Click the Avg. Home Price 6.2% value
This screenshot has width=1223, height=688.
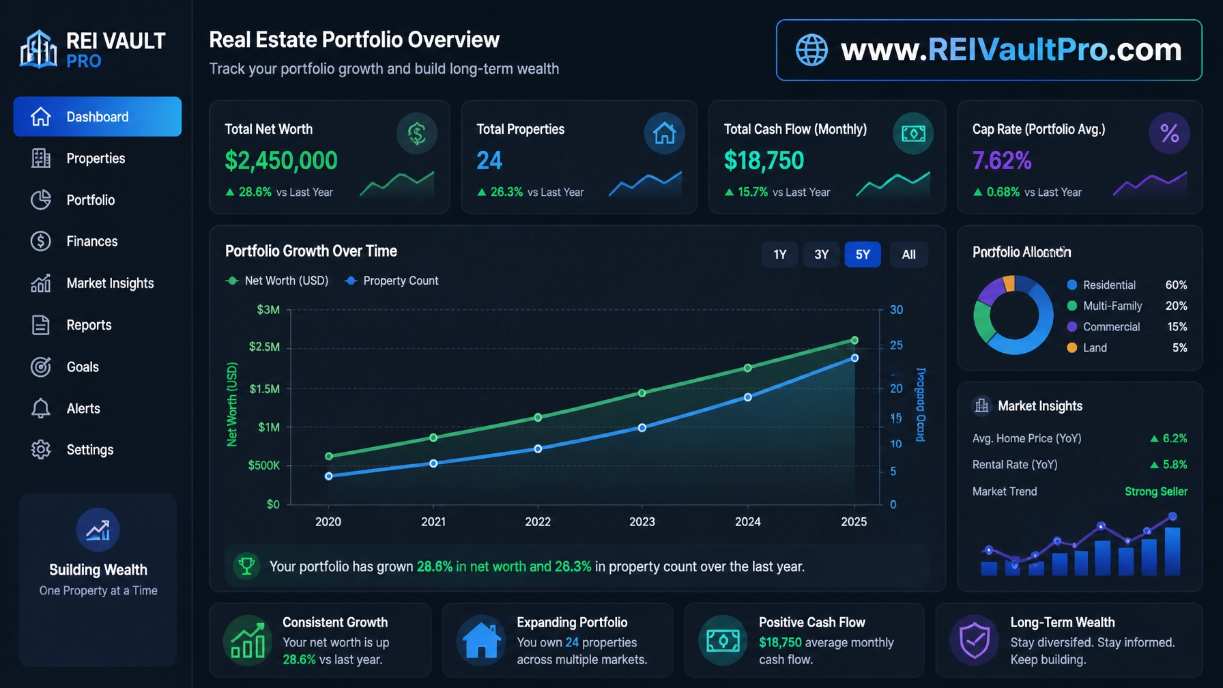point(1168,438)
